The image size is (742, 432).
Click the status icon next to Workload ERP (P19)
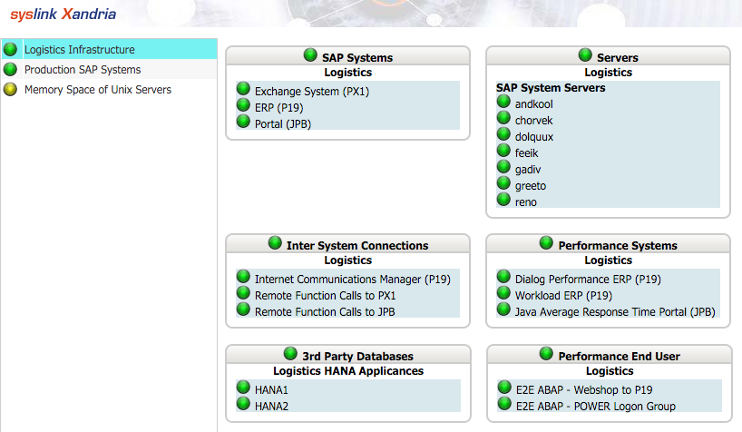click(503, 293)
